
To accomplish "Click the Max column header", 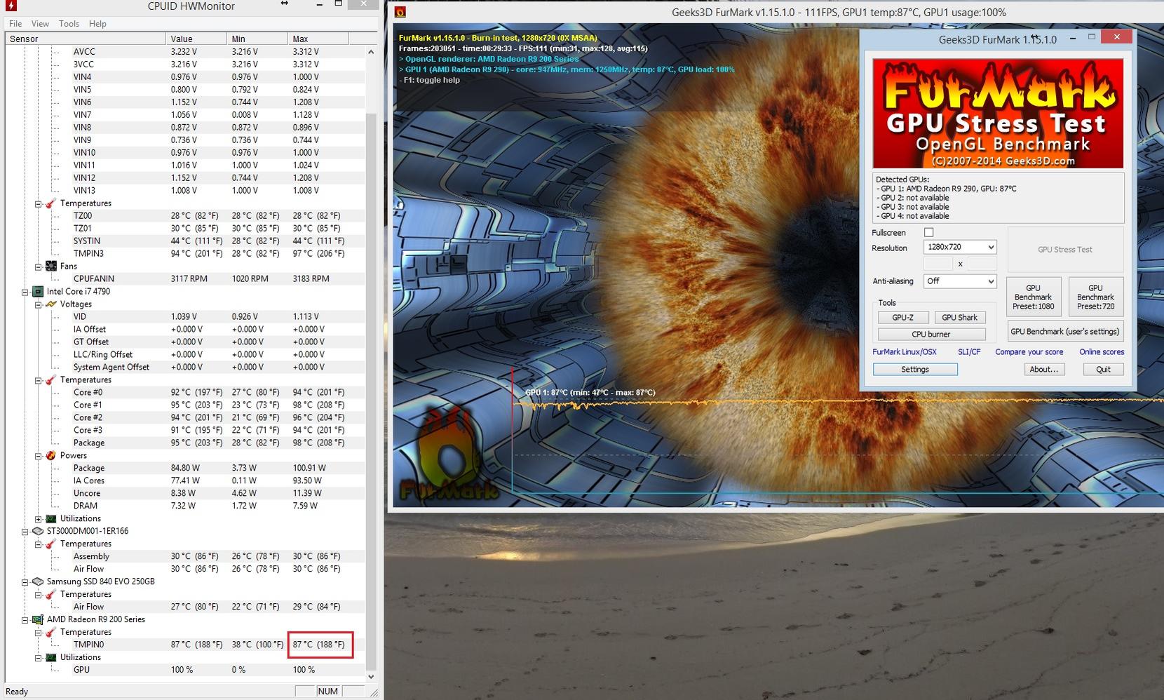I will click(318, 39).
